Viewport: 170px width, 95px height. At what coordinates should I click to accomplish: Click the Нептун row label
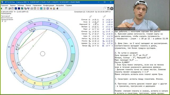coord(84,39)
